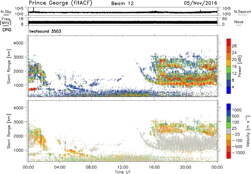
Task: Click the '04:00' time axis tick label
Action: tap(60, 167)
